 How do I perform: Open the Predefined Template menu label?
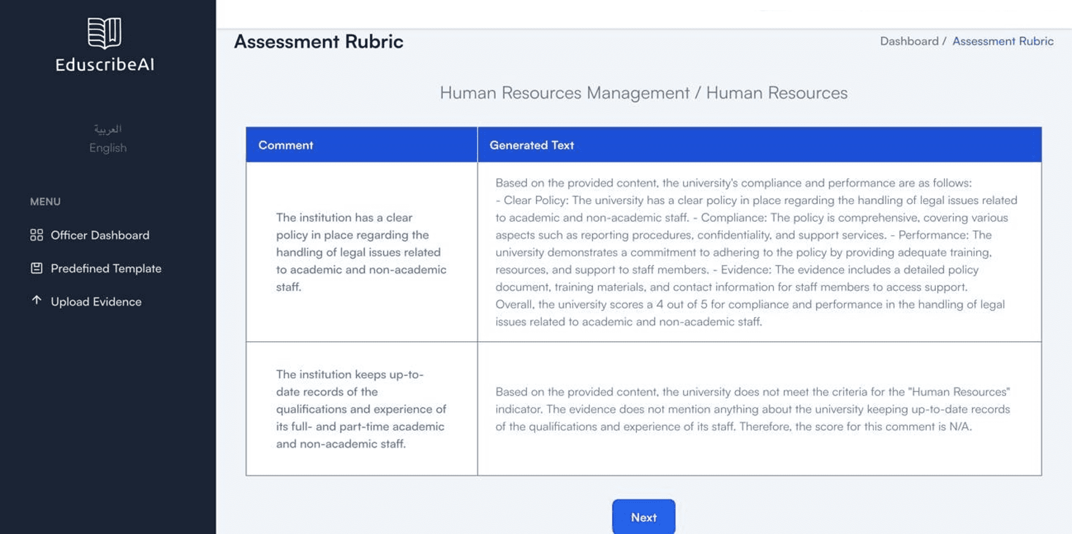tap(106, 268)
